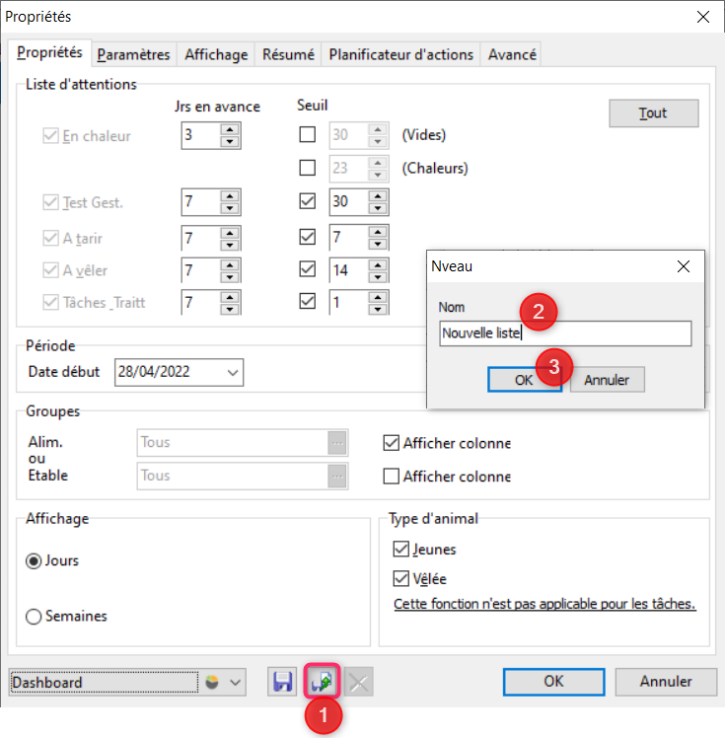Click the Dashboard pie chart icon
This screenshot has width=725, height=738.
[212, 682]
